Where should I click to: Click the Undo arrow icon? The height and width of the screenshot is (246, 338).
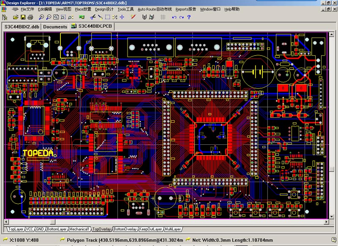174,17
